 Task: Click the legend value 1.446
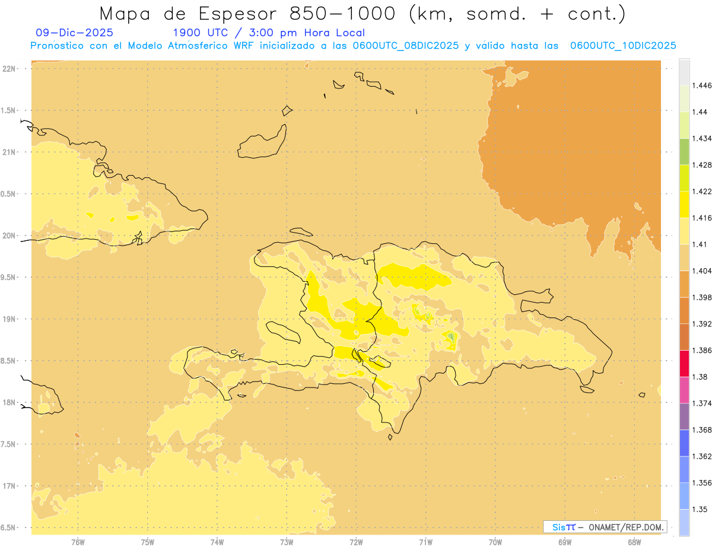pyautogui.click(x=701, y=85)
